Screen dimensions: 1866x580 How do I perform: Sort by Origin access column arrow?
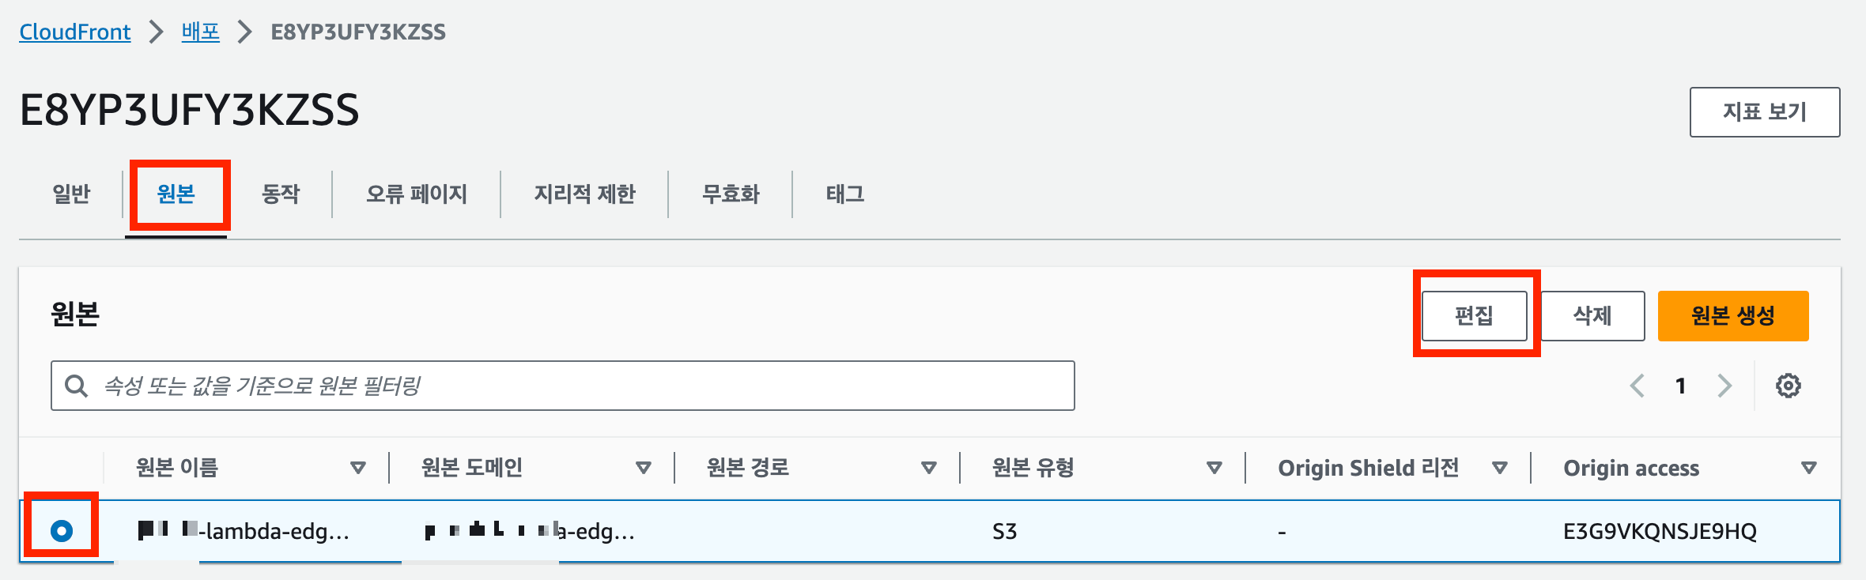[x=1808, y=468]
